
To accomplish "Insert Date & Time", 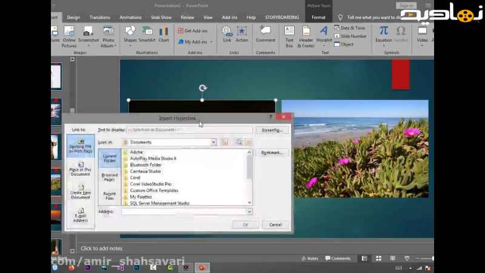I will tap(350, 28).
